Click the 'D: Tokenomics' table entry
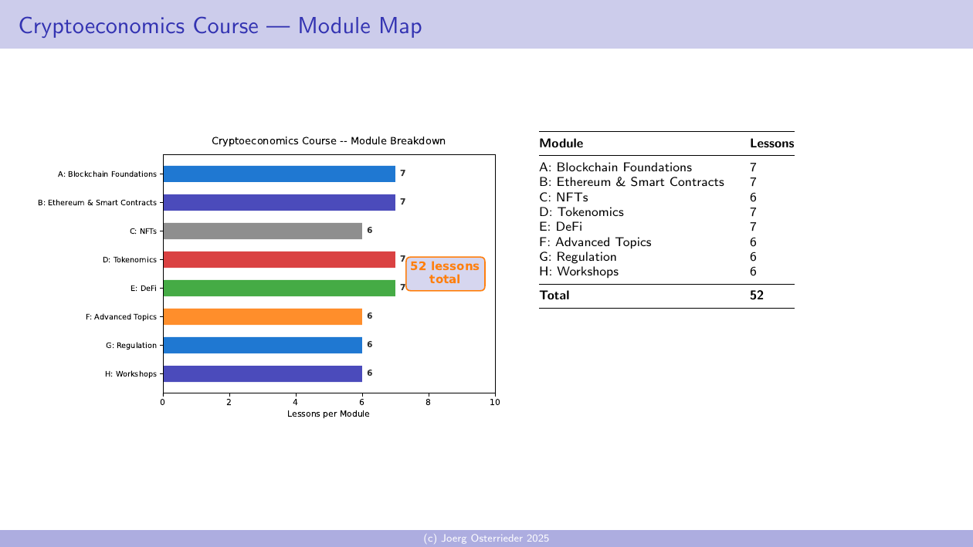The width and height of the screenshot is (973, 547). point(581,211)
